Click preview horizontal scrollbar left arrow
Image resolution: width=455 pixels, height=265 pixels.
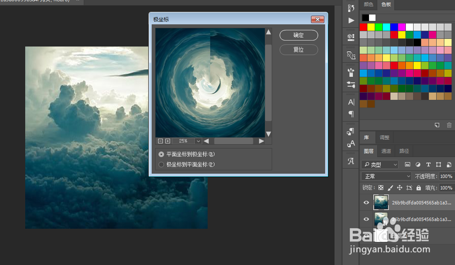[x=206, y=141]
